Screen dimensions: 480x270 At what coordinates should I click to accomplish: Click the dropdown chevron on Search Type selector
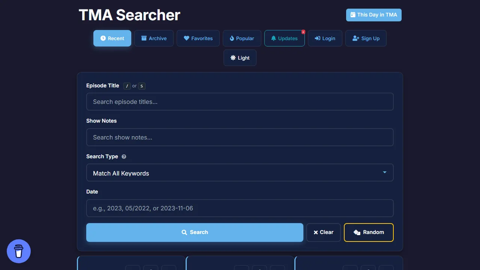(384, 172)
